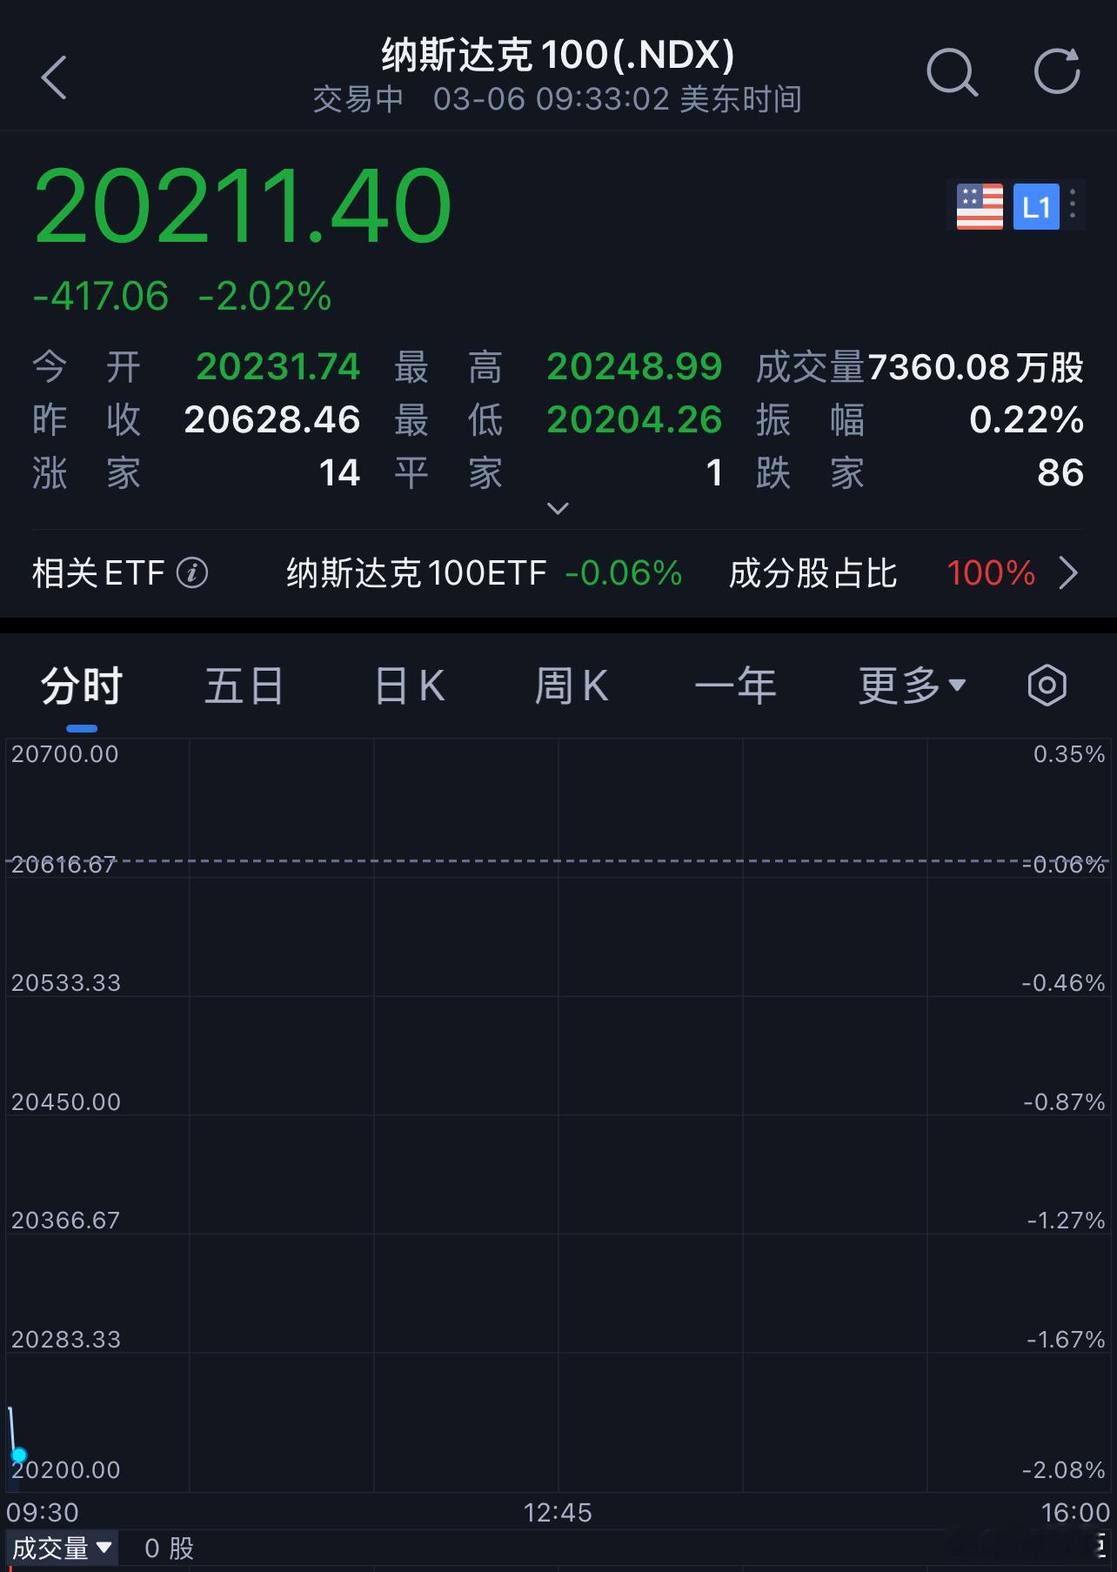Tap previous close 20628.46
This screenshot has width=1117, height=1572.
[272, 420]
